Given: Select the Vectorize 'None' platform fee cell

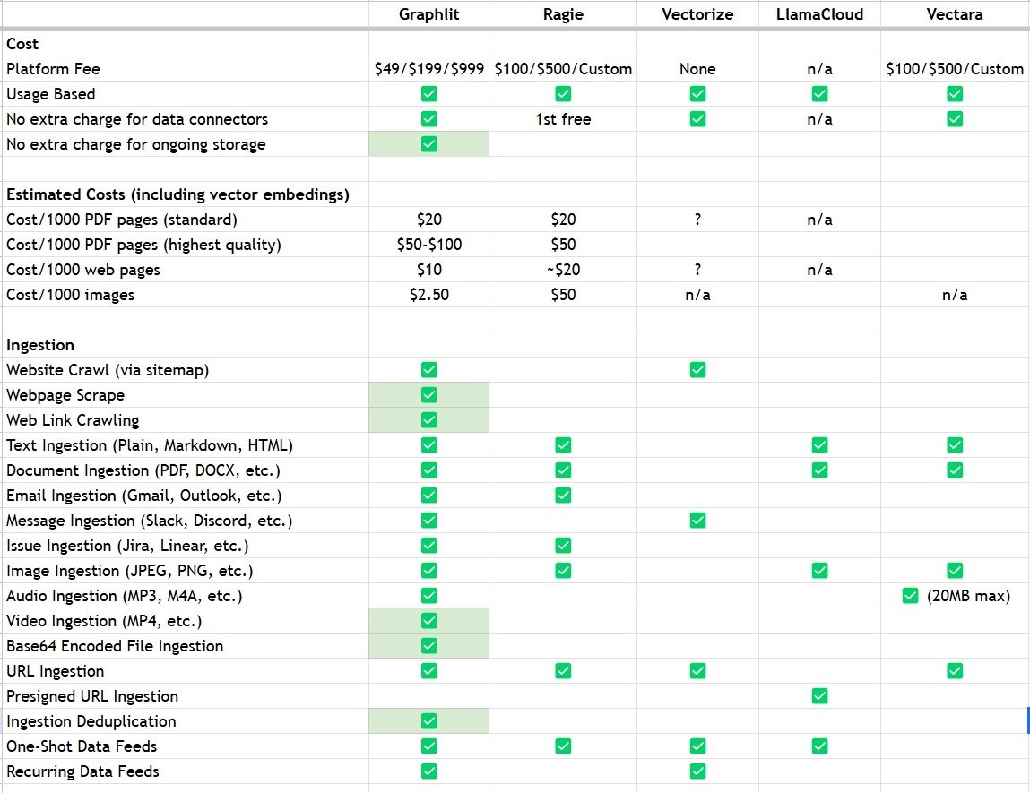Looking at the screenshot, I should click(697, 69).
